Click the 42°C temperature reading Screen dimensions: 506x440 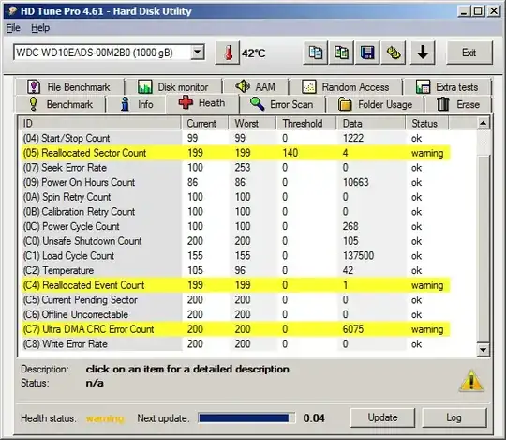click(x=254, y=53)
